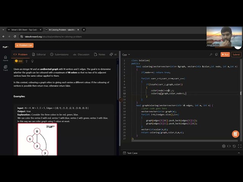Toggle fullscreen editor icon
This screenshot has width=243, height=182.
coord(240,146)
